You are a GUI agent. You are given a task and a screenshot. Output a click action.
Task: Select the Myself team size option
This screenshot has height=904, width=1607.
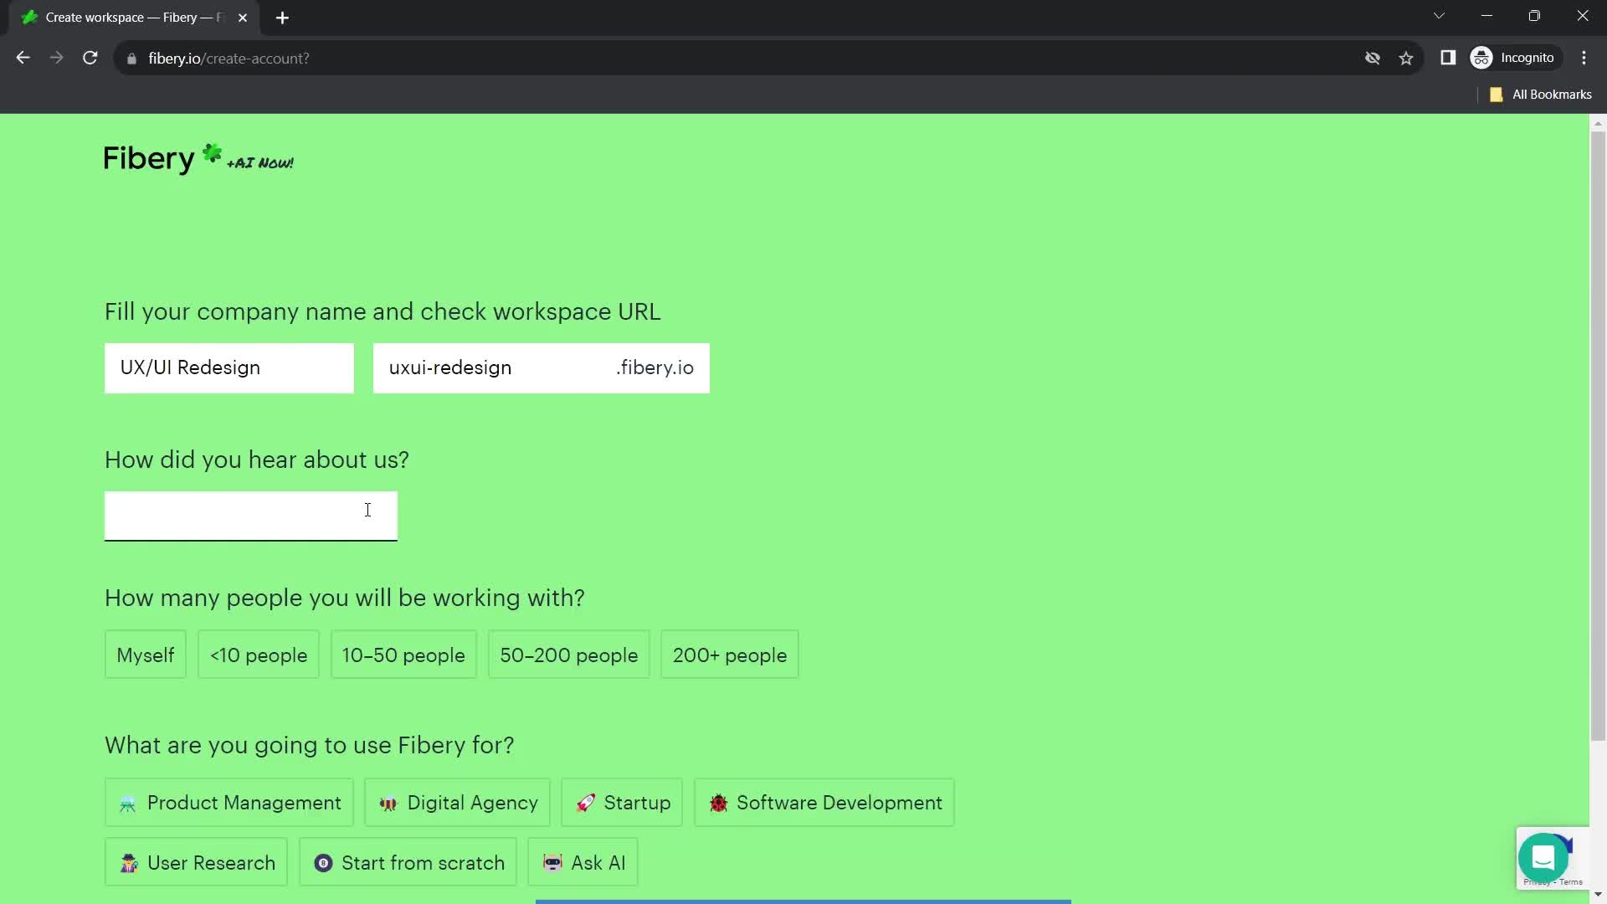146,655
